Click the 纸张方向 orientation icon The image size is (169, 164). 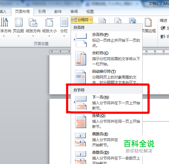33,22
